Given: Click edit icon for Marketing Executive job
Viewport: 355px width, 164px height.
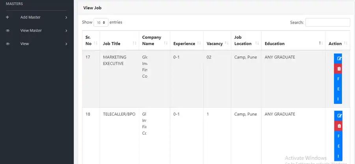Looking at the screenshot, I should click(x=339, y=58).
